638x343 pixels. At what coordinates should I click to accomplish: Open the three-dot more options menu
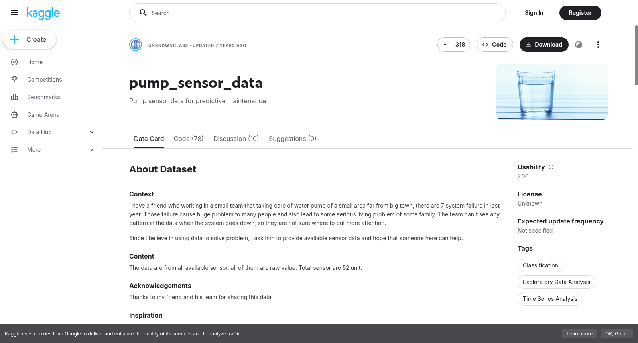click(598, 45)
